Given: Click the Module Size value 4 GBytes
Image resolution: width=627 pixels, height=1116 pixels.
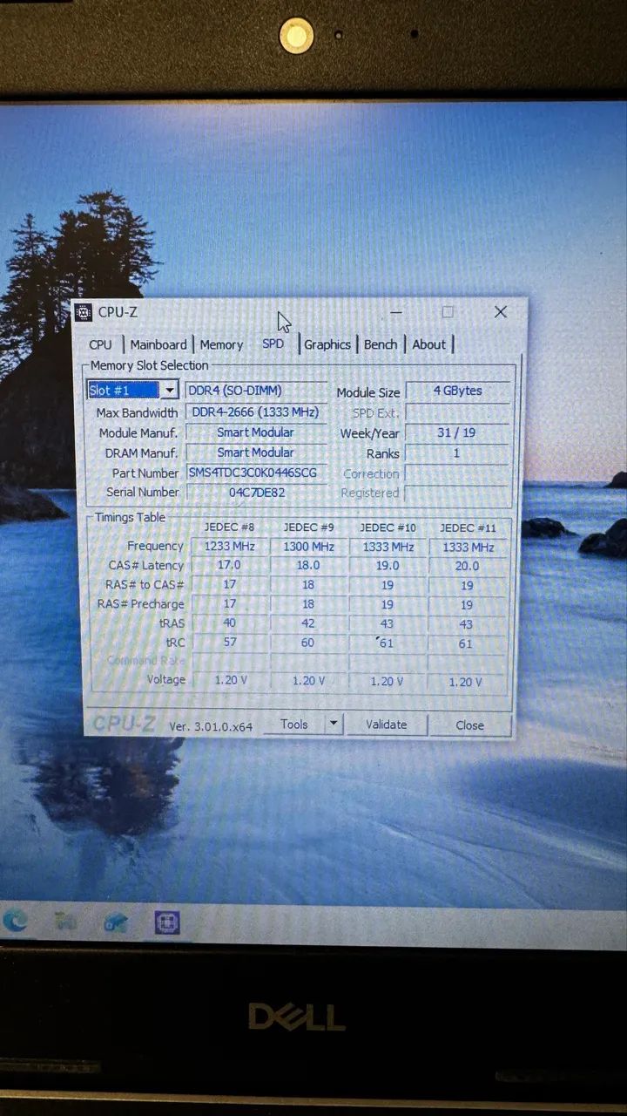Looking at the screenshot, I should pyautogui.click(x=458, y=391).
